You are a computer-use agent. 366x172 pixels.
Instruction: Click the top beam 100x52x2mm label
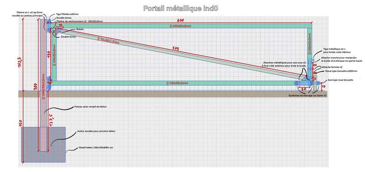point(180,26)
